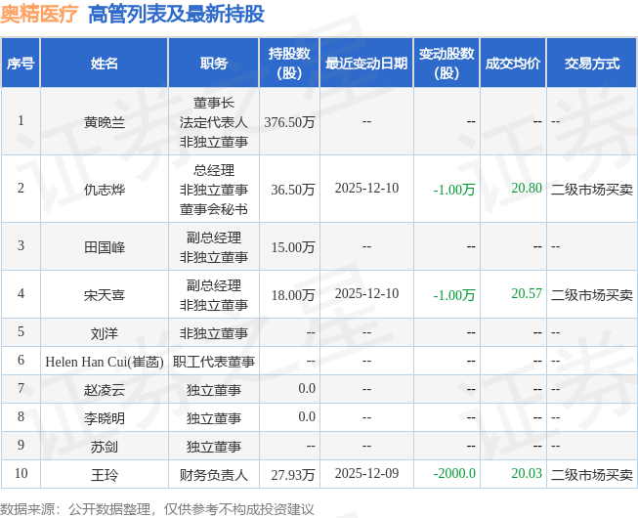638x518 pixels.
Task: Click the 职工代表董事 position cell
Action: [x=214, y=362]
